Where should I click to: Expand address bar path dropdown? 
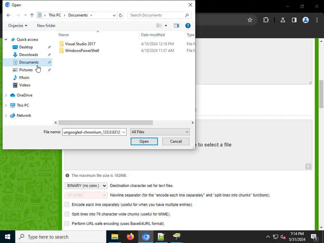[114, 15]
